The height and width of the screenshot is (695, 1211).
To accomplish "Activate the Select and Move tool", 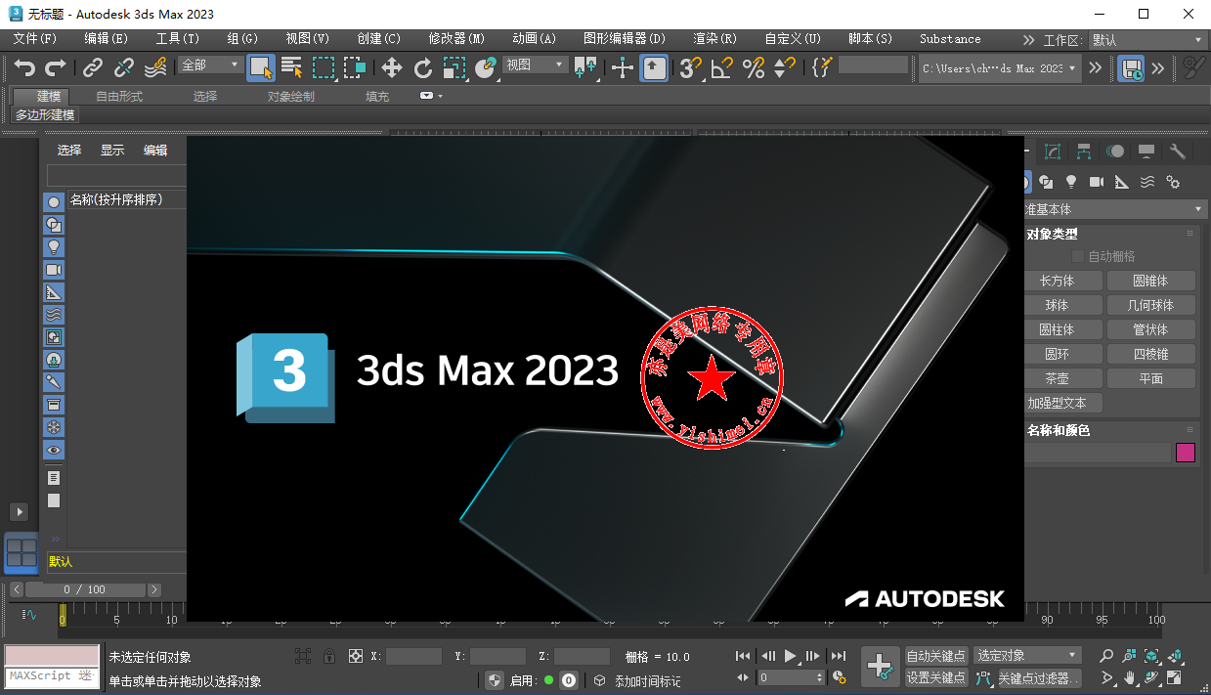I will [392, 67].
